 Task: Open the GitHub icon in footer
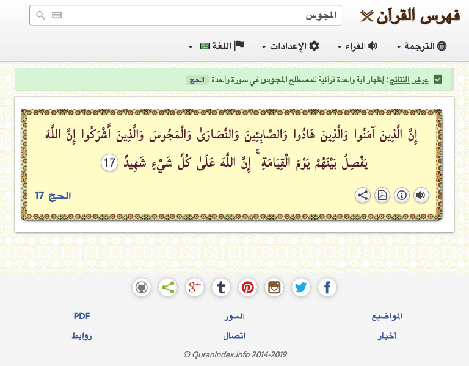142,288
